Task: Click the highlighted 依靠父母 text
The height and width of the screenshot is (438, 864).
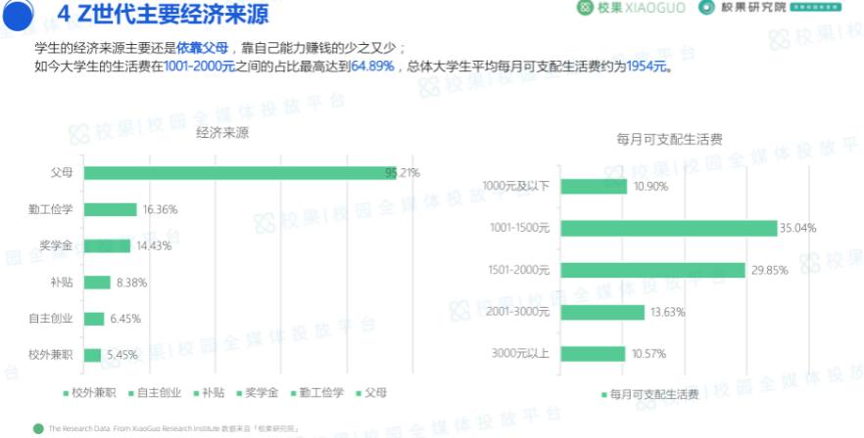Action: (x=202, y=48)
